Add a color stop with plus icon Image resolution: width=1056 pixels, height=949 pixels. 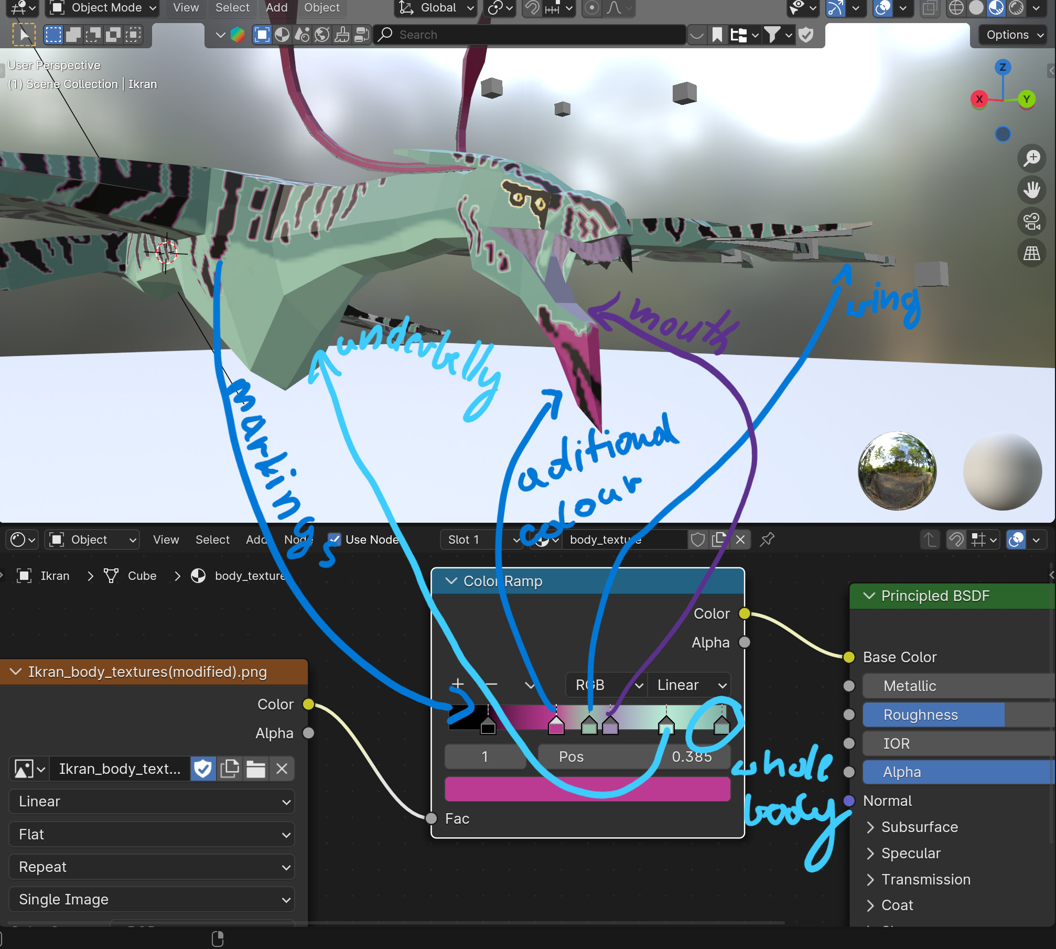click(458, 684)
